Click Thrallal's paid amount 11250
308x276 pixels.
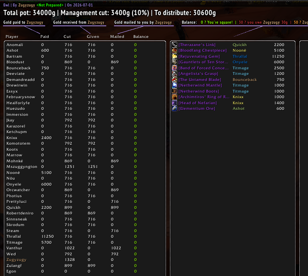(x=48, y=236)
